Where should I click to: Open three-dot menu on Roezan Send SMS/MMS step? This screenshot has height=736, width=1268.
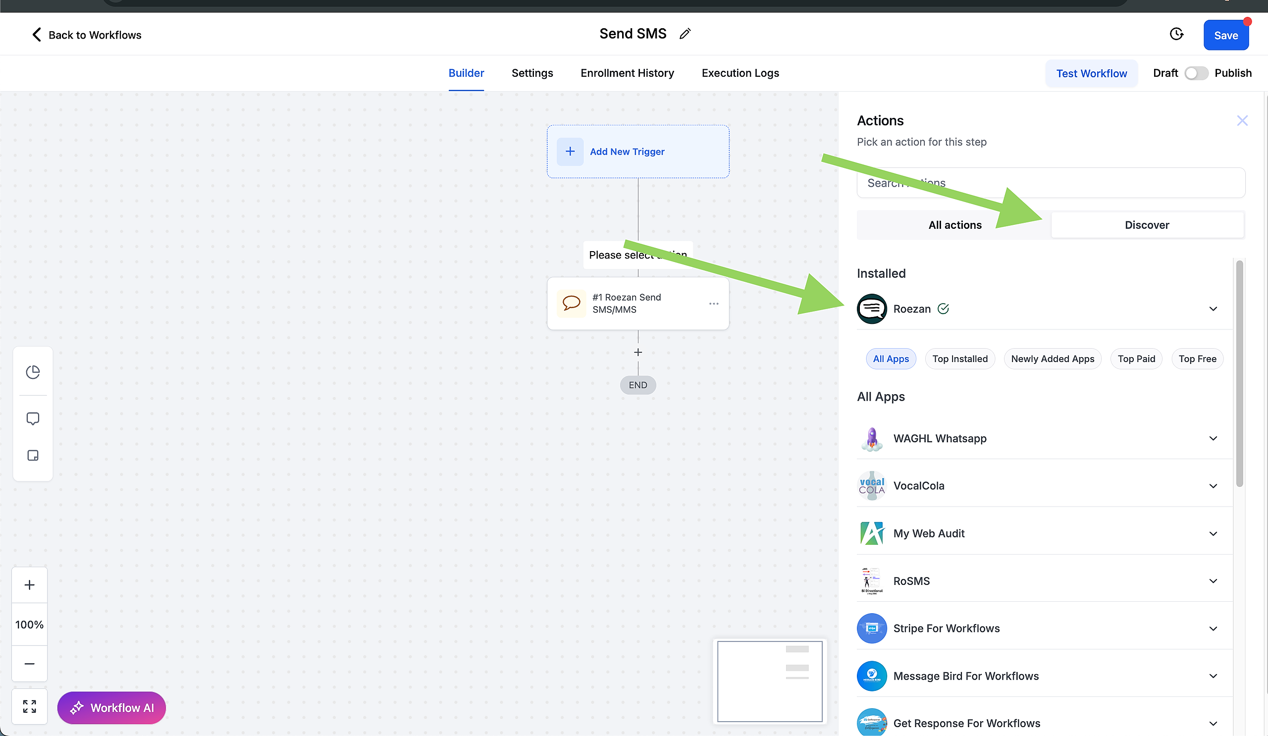[714, 304]
